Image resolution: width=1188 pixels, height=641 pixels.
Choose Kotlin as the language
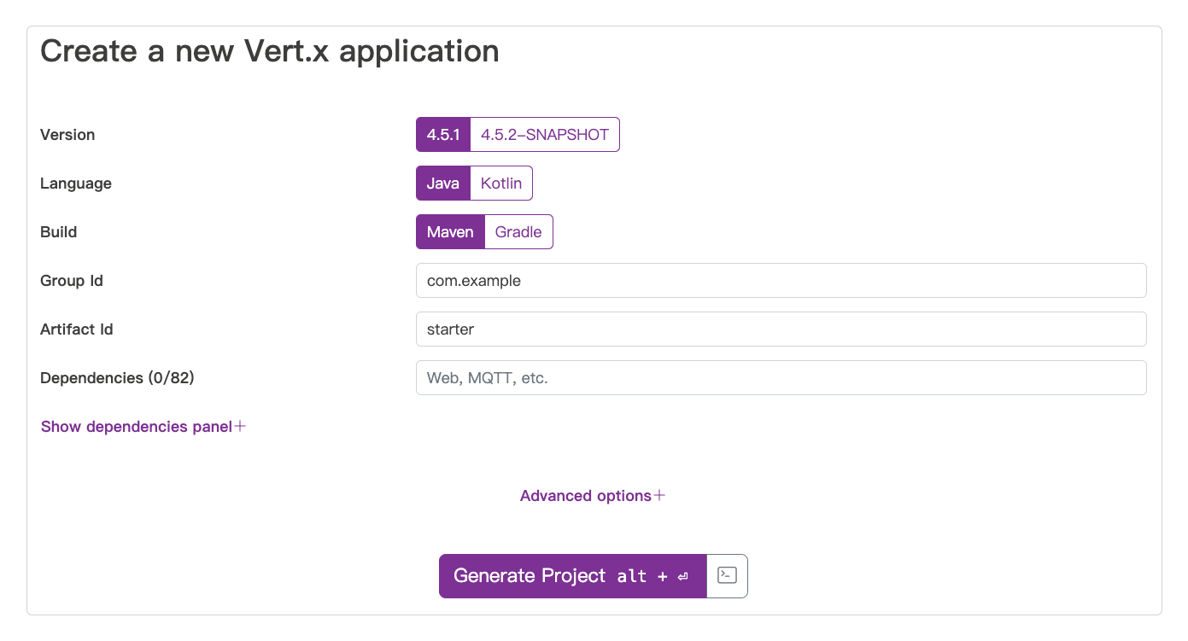click(501, 184)
